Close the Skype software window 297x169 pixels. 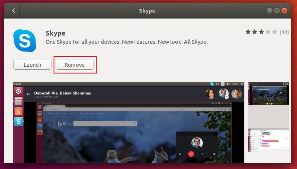[x=284, y=11]
